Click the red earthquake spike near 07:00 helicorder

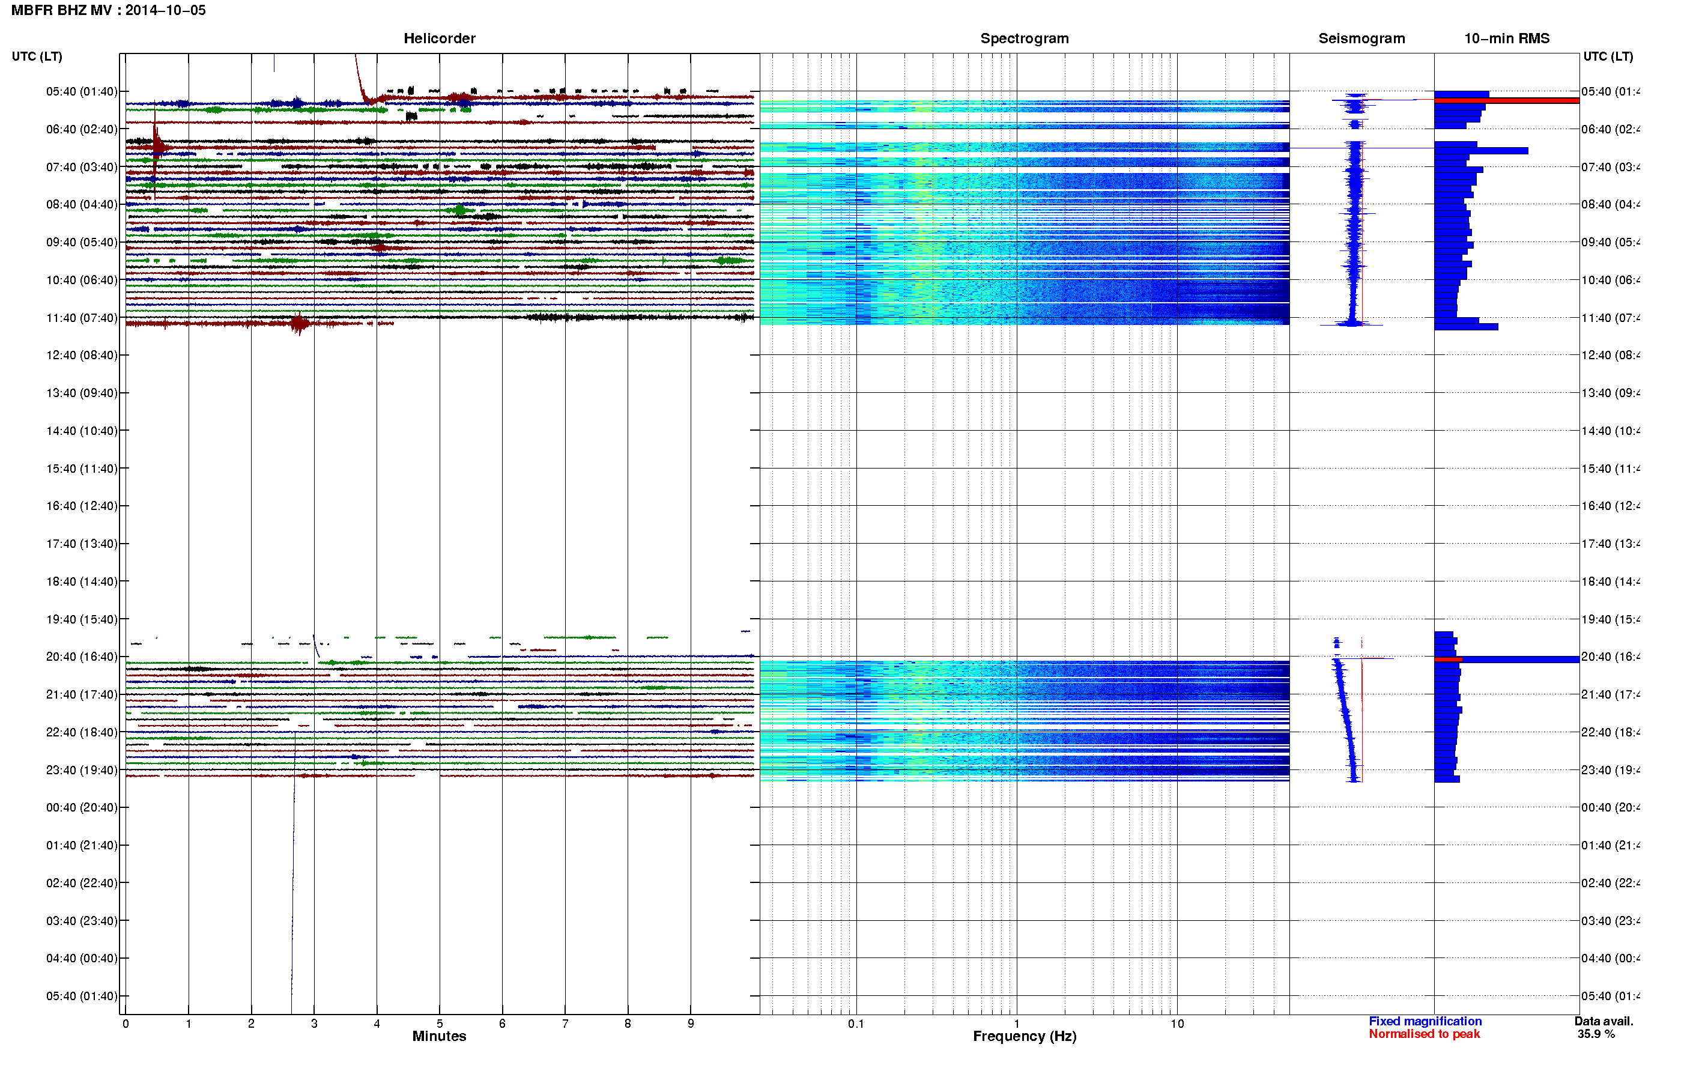click(x=156, y=147)
